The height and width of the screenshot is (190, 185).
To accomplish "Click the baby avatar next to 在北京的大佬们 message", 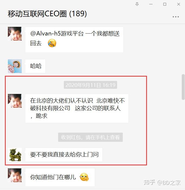I will point(15,101).
